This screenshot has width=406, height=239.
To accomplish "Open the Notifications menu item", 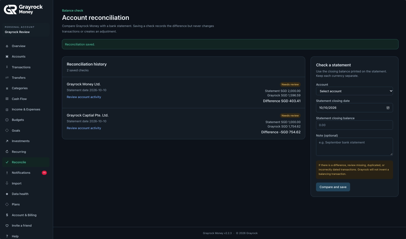I will pyautogui.click(x=26, y=173).
